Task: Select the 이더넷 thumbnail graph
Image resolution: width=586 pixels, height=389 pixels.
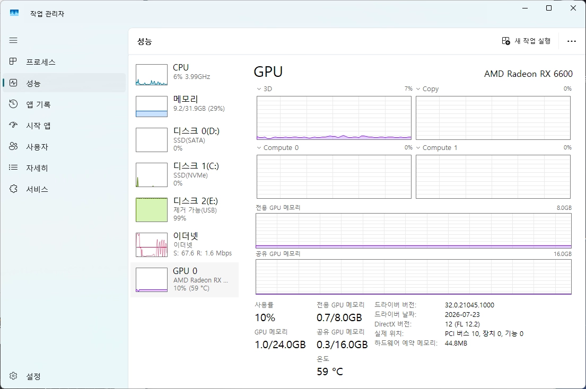Action: click(151, 245)
